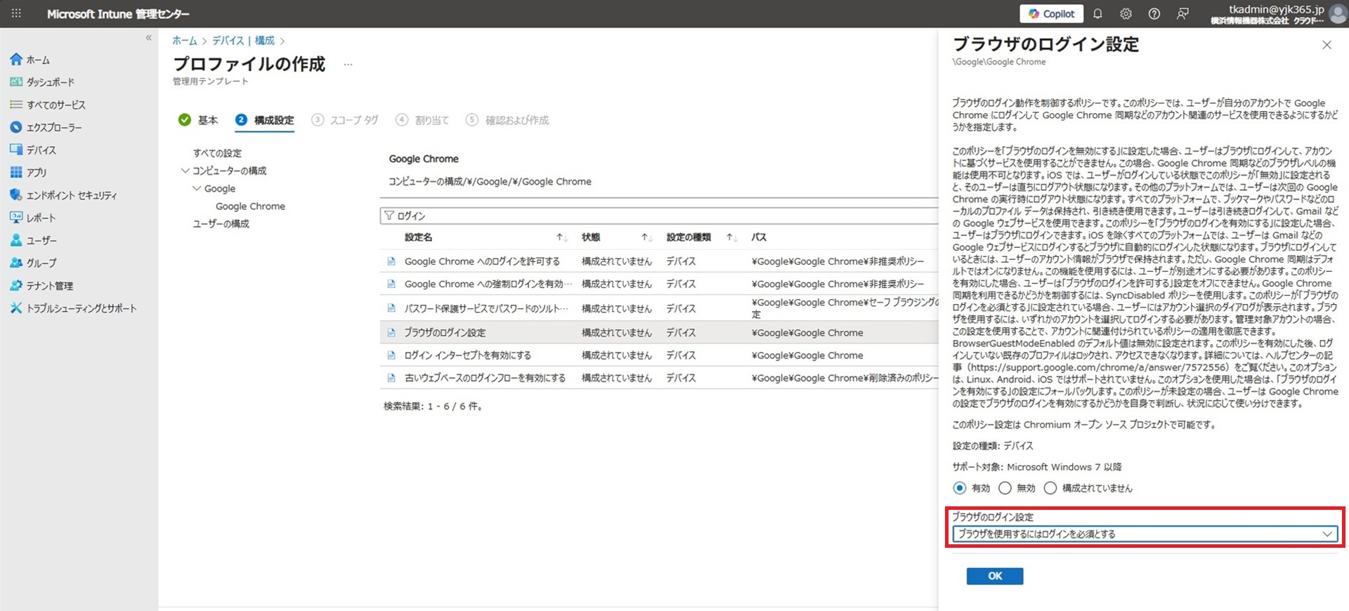Select the 無効 radio button
Screen dimensions: 1349x611
click(1005, 488)
